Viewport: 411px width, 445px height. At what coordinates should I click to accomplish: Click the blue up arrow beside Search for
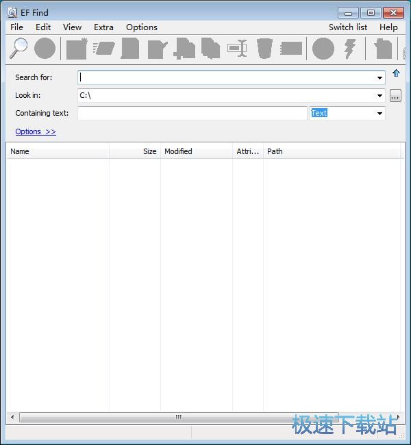[396, 73]
